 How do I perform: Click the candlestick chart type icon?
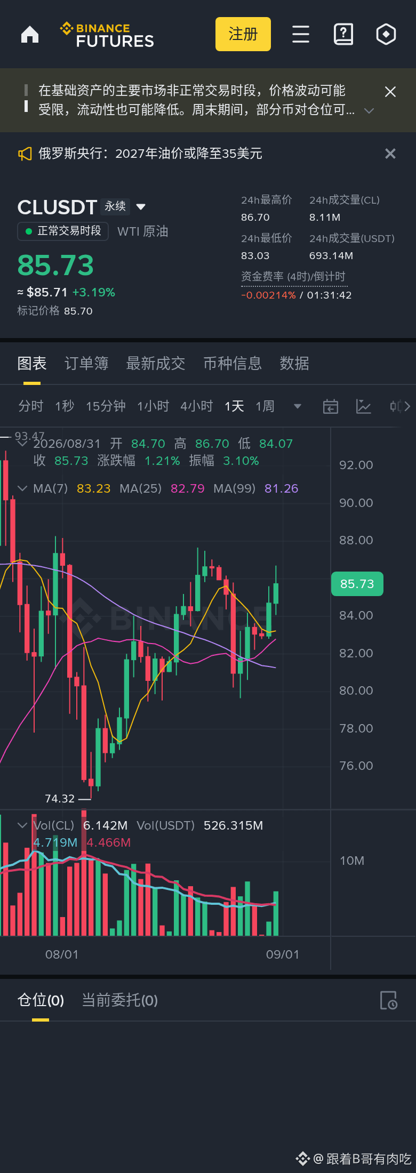click(395, 406)
